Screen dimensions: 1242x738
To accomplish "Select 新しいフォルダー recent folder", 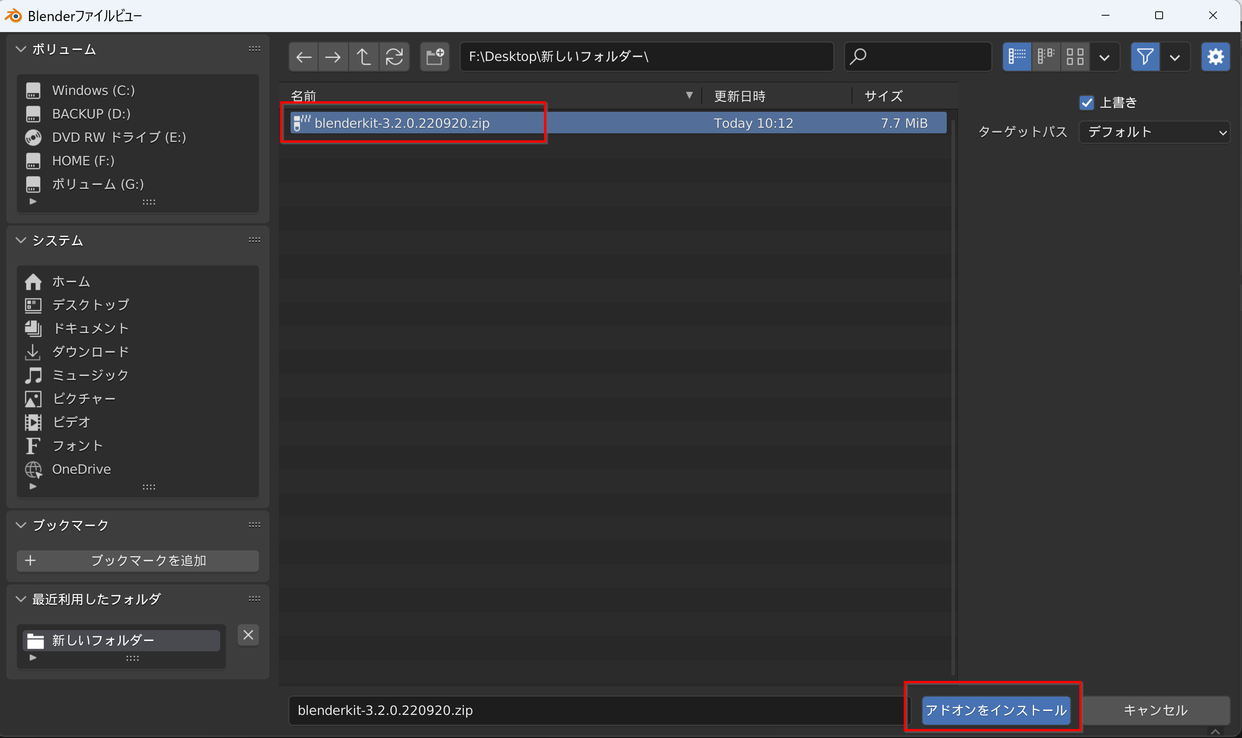I will click(121, 641).
